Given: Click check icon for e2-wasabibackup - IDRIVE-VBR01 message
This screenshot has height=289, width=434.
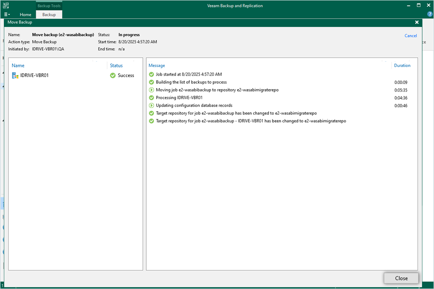Looking at the screenshot, I should point(151,121).
